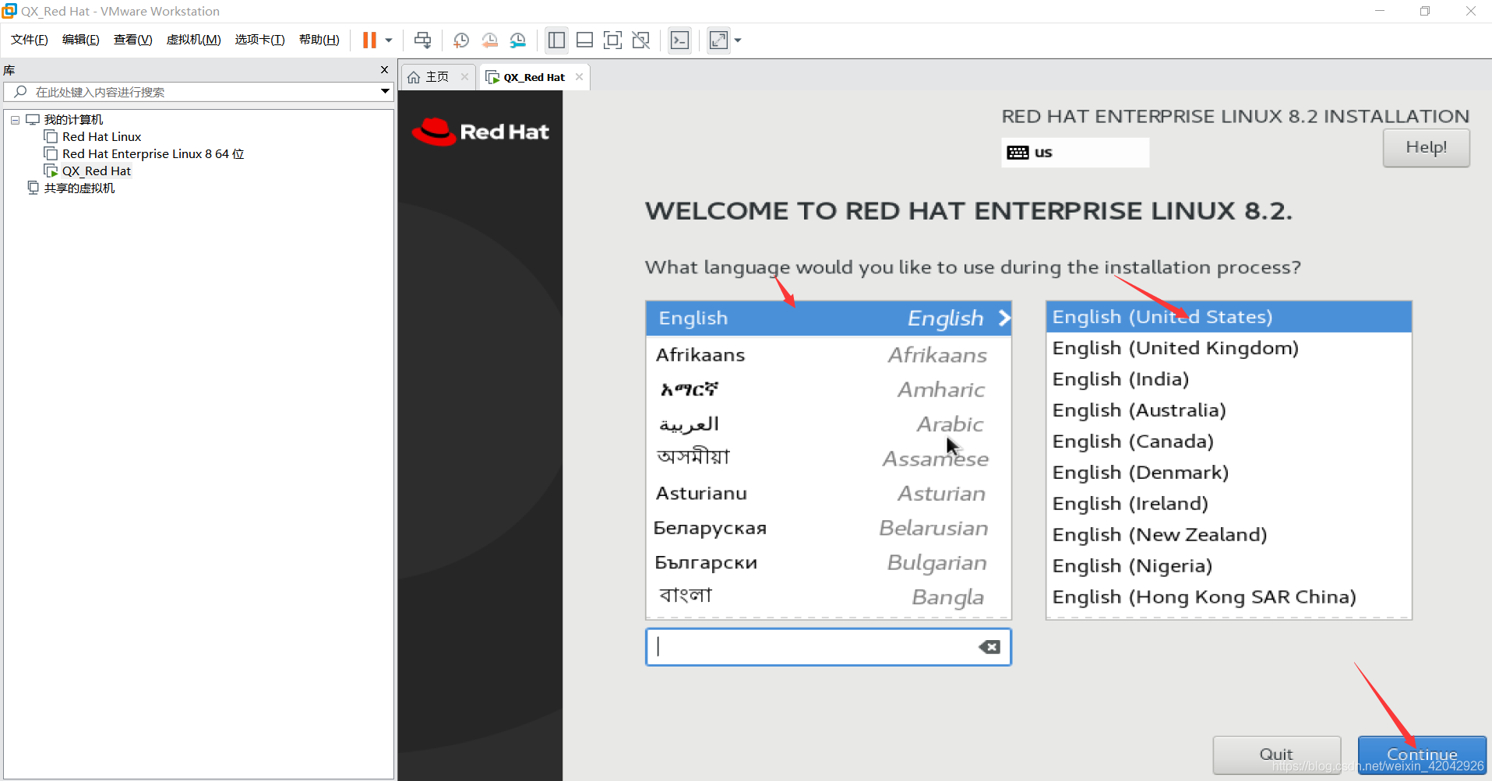Close the QX_Red Hat tab
This screenshot has height=781, width=1492.
tap(579, 76)
